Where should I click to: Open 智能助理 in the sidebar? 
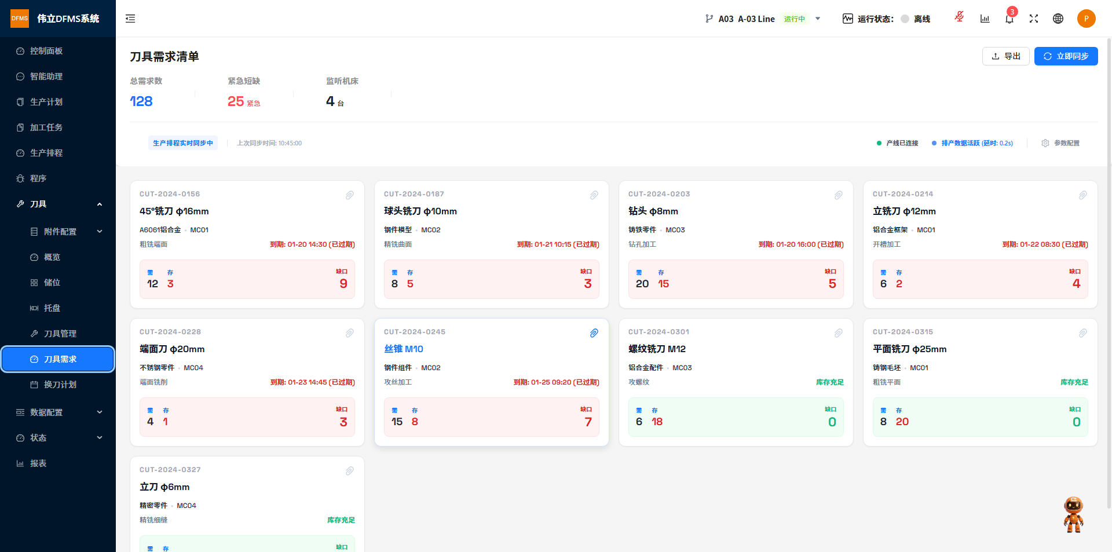58,76
